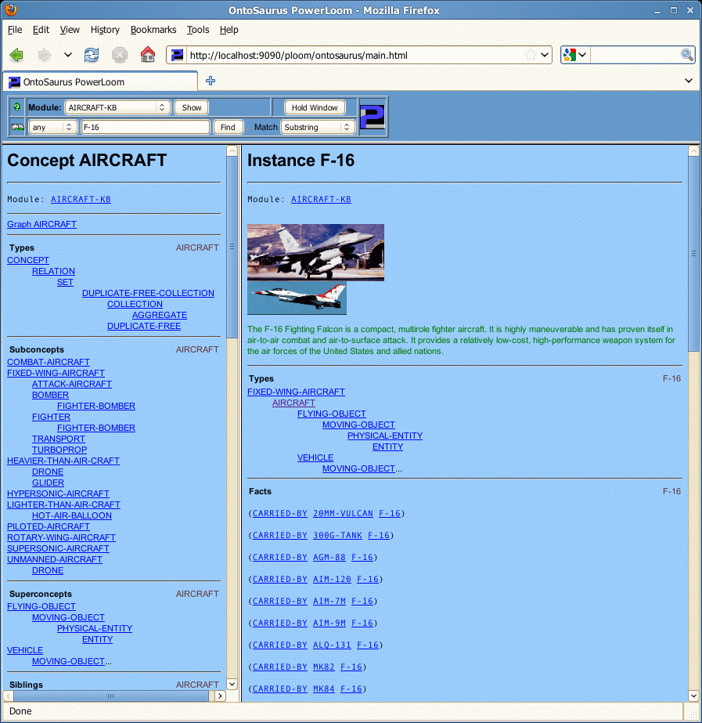Open the View menu
This screenshot has height=723, width=702.
pyautogui.click(x=70, y=30)
